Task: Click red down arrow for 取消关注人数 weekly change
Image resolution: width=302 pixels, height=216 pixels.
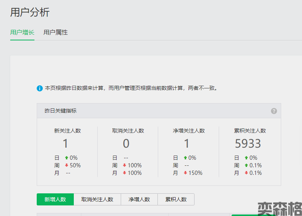Action: pos(125,165)
